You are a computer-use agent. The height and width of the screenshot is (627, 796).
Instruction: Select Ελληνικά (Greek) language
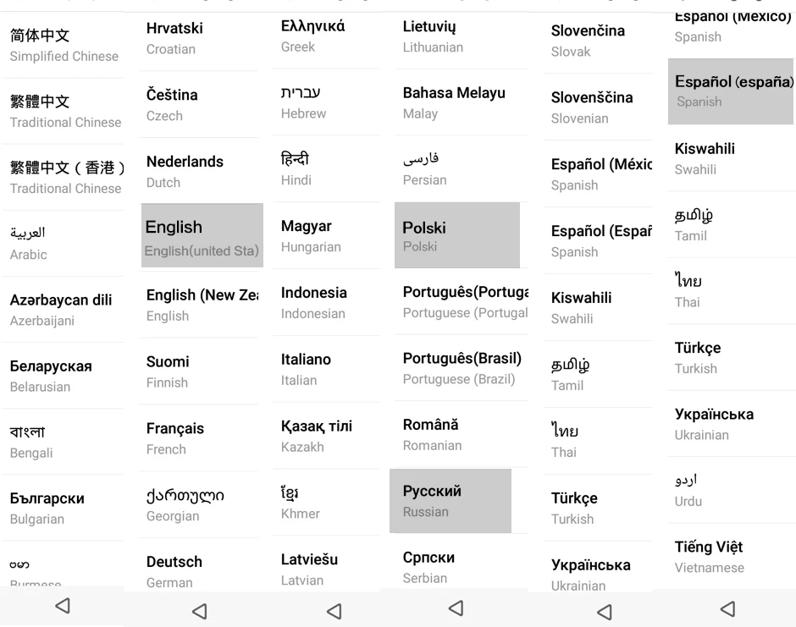(326, 36)
